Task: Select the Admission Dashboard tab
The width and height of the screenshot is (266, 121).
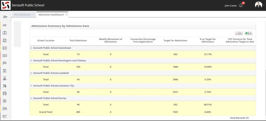Action: click(x=51, y=15)
